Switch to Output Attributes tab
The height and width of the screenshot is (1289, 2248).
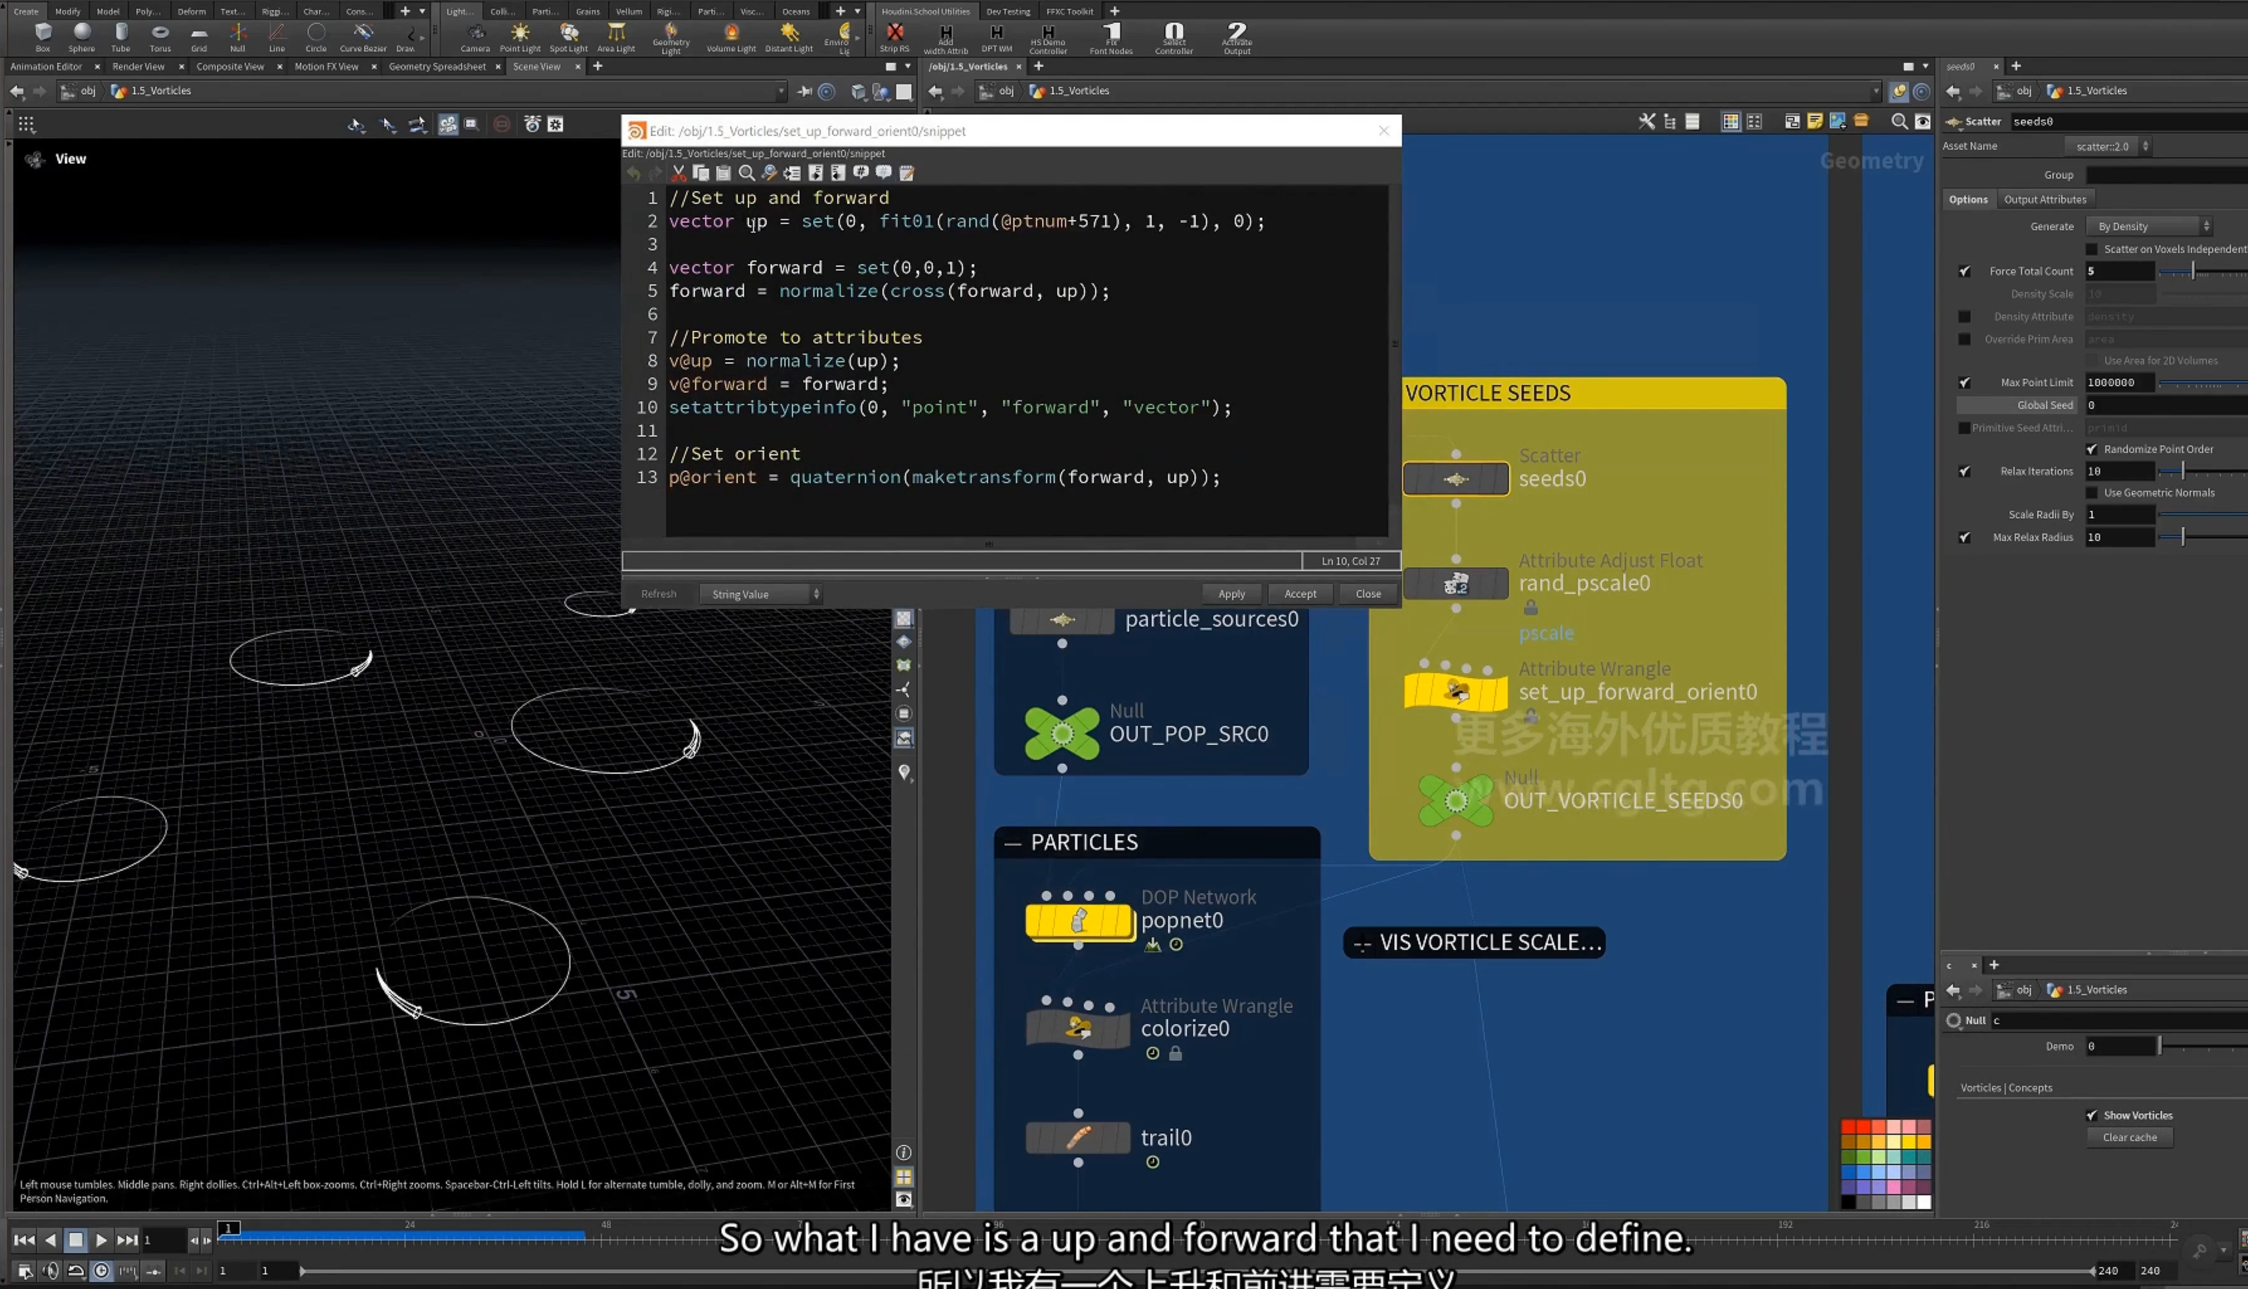click(2044, 199)
